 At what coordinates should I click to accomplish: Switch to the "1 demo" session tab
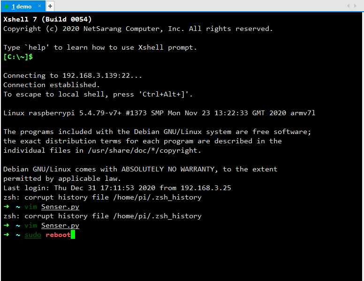22,7
